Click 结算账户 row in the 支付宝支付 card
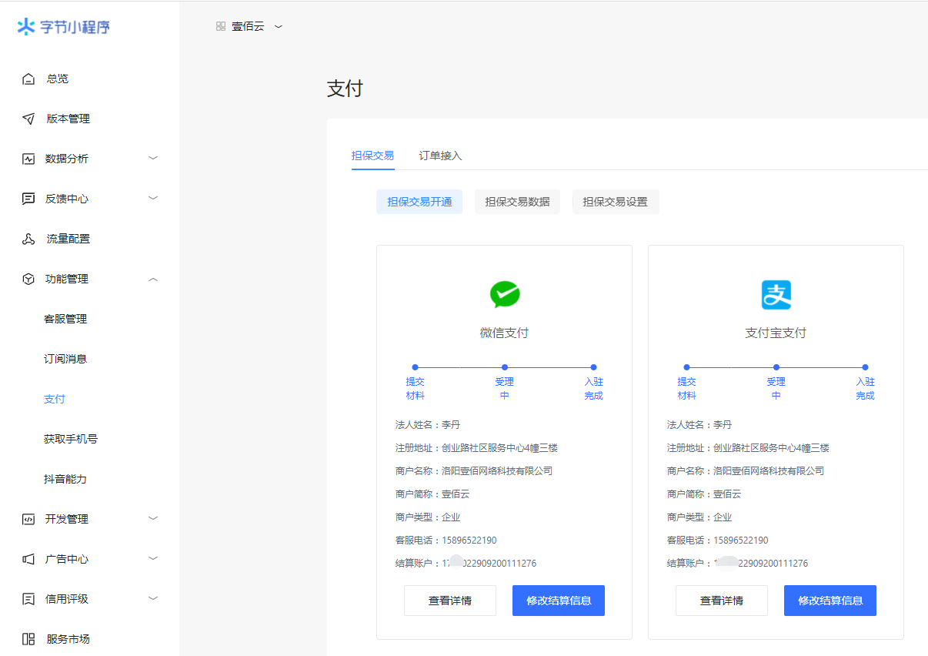The image size is (928, 656). coord(738,563)
